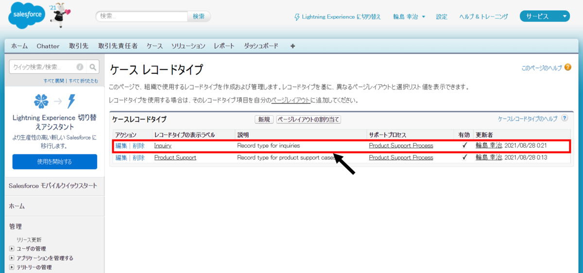Click 輪島 幸治 link in Product Support row

pos(489,157)
